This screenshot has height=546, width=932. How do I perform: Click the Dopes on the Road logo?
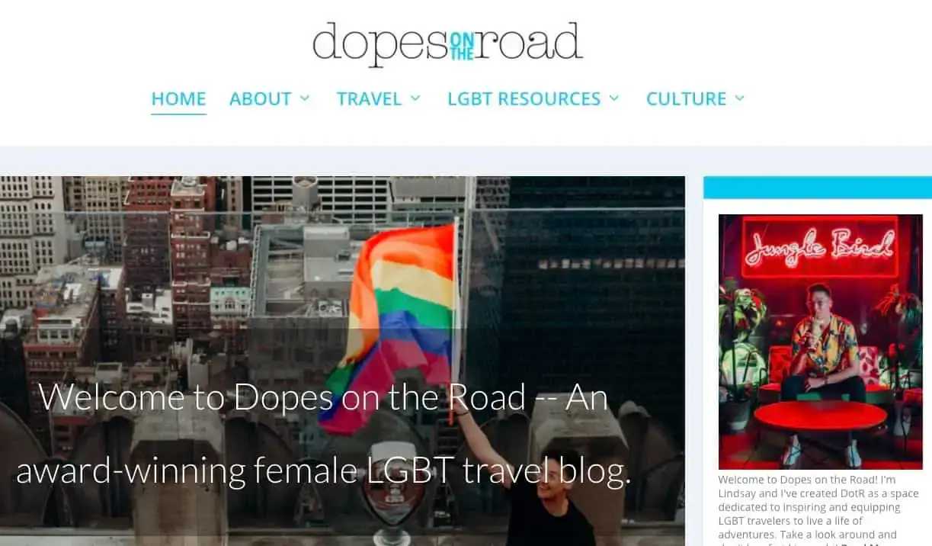[448, 42]
